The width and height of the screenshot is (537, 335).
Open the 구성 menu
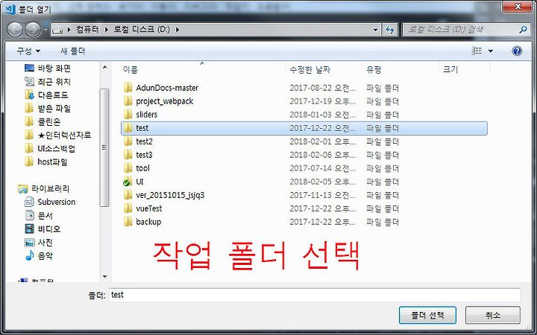coord(28,51)
